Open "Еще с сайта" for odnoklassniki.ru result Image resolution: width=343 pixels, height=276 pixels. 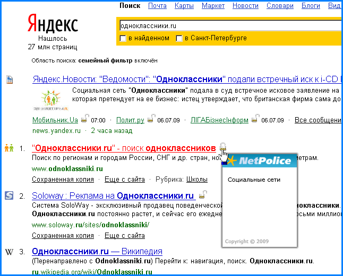(x=125, y=180)
